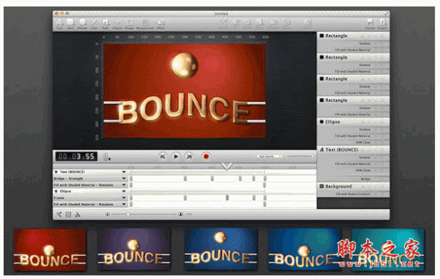Viewport: 440px width, 279px height.
Task: Click the Background toolbar icon
Action: pyautogui.click(x=144, y=23)
